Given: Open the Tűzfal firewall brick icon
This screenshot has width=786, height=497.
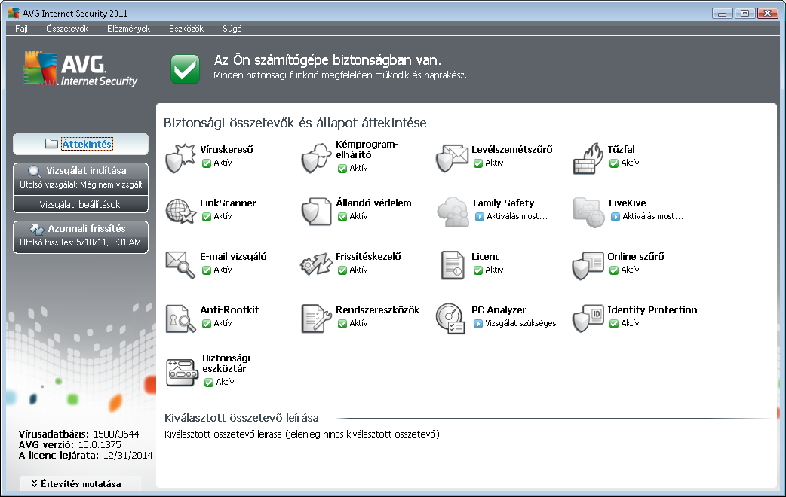Looking at the screenshot, I should tap(588, 157).
